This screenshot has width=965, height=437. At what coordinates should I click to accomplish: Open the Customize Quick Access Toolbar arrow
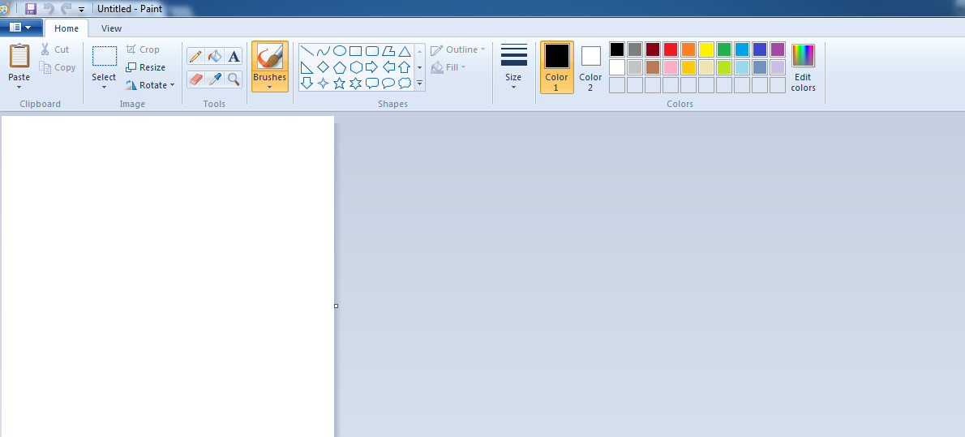click(81, 9)
